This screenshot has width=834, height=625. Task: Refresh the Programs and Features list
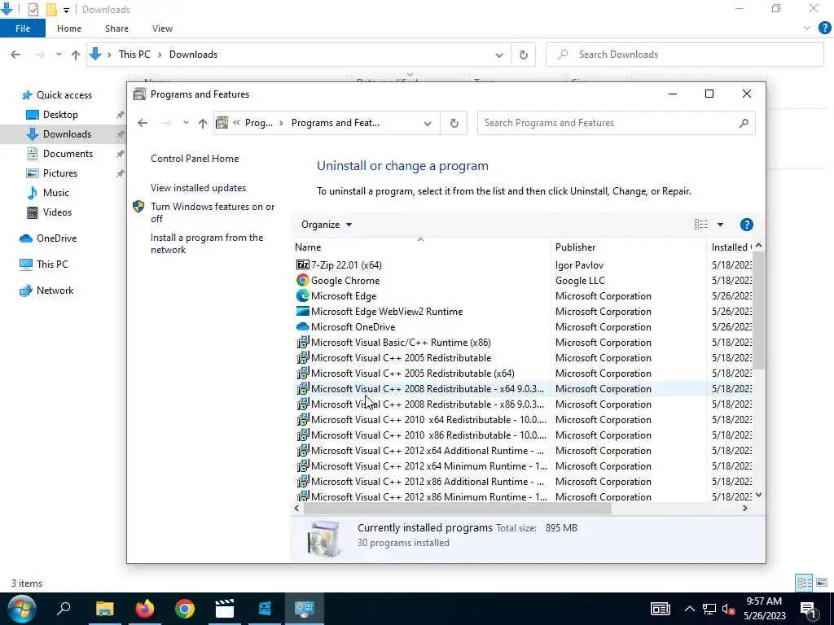click(454, 123)
